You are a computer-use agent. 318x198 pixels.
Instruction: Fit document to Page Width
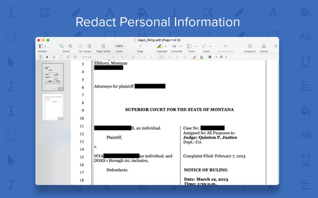[103, 46]
